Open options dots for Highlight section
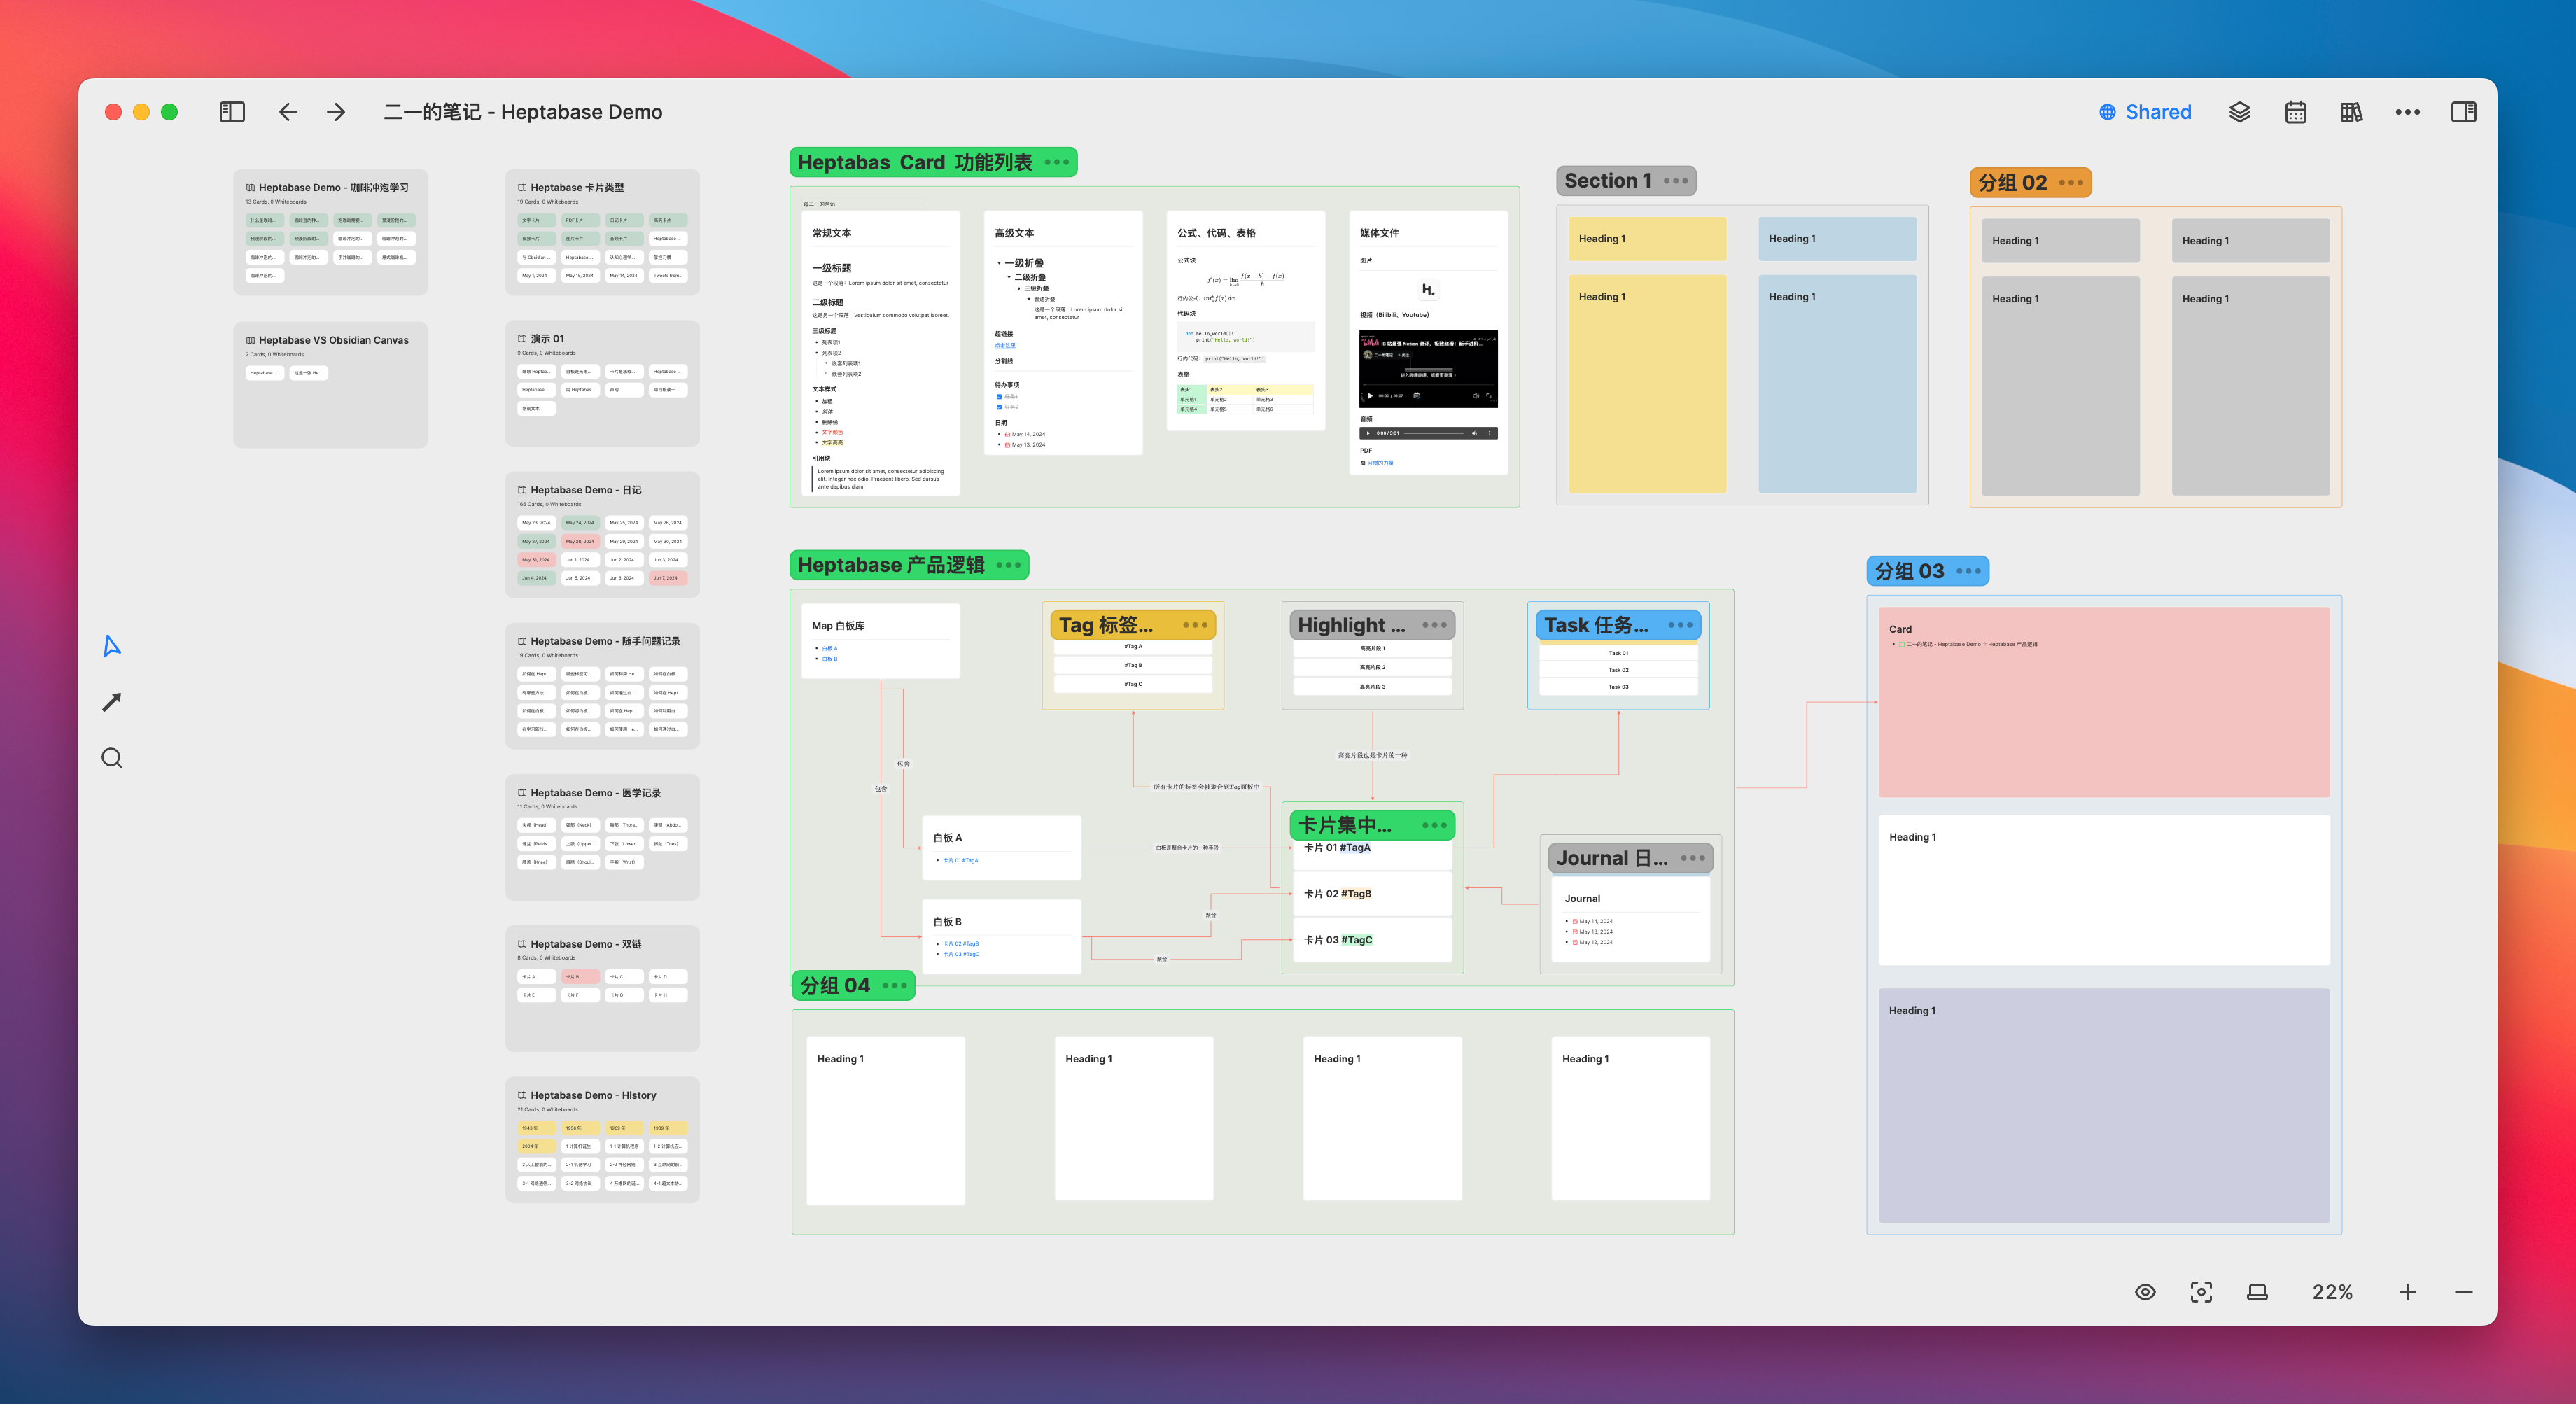This screenshot has width=2576, height=1404. 1435,625
